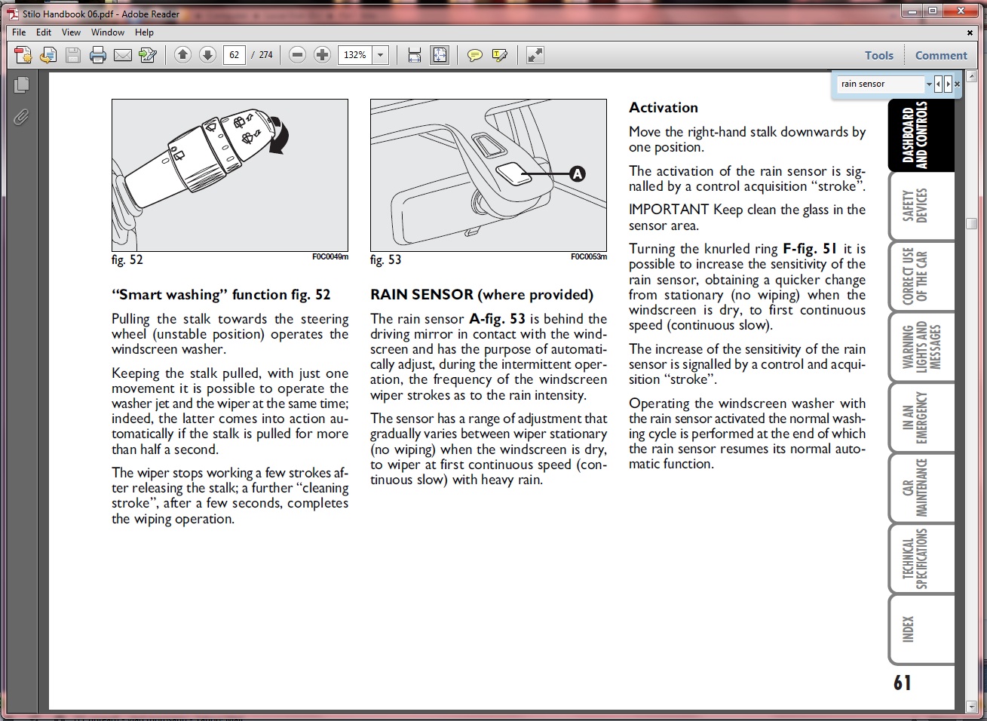The height and width of the screenshot is (721, 987).
Task: Click the Technical Specifications side tab
Action: [921, 559]
